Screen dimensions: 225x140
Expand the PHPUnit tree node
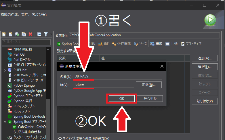click(x=5, y=70)
